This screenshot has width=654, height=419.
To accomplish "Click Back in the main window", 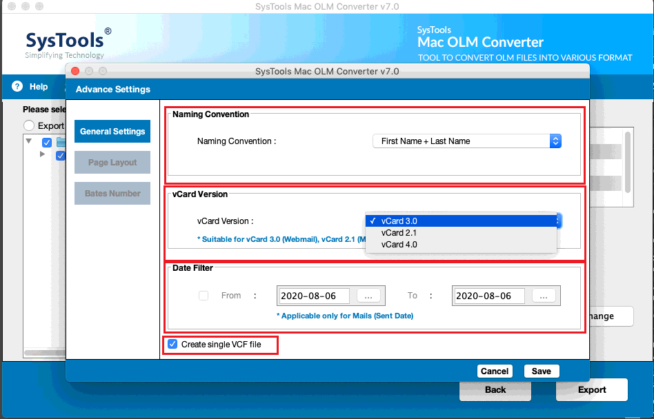I will [495, 390].
